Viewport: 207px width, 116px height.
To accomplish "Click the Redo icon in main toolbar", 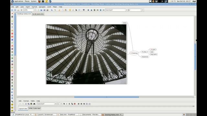I will pyautogui.click(x=55, y=10).
